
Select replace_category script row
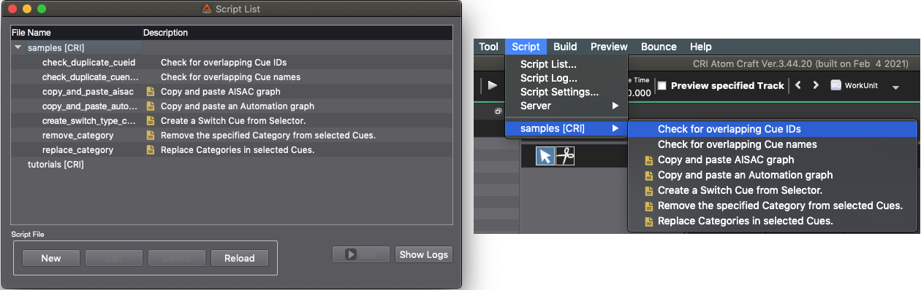pyautogui.click(x=232, y=150)
